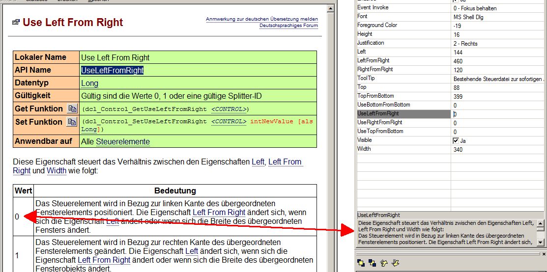Image resolution: width=547 pixels, height=272 pixels.
Task: Click the TopFromBottom value '399'
Action: [458, 97]
